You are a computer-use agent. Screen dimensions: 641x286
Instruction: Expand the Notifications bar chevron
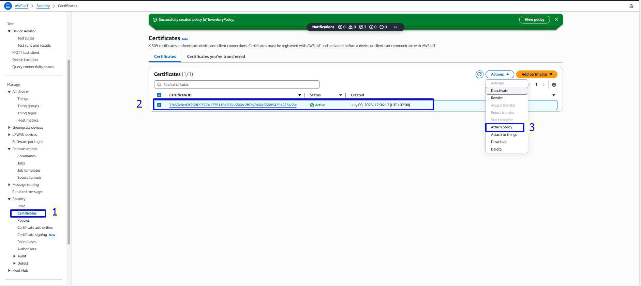(396, 27)
